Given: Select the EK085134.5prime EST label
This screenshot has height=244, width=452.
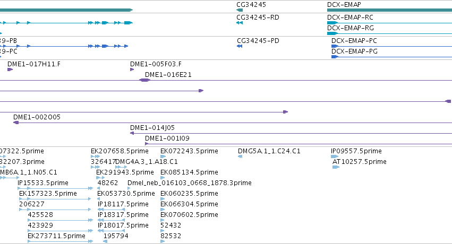Looking at the screenshot, I should click(x=189, y=172).
